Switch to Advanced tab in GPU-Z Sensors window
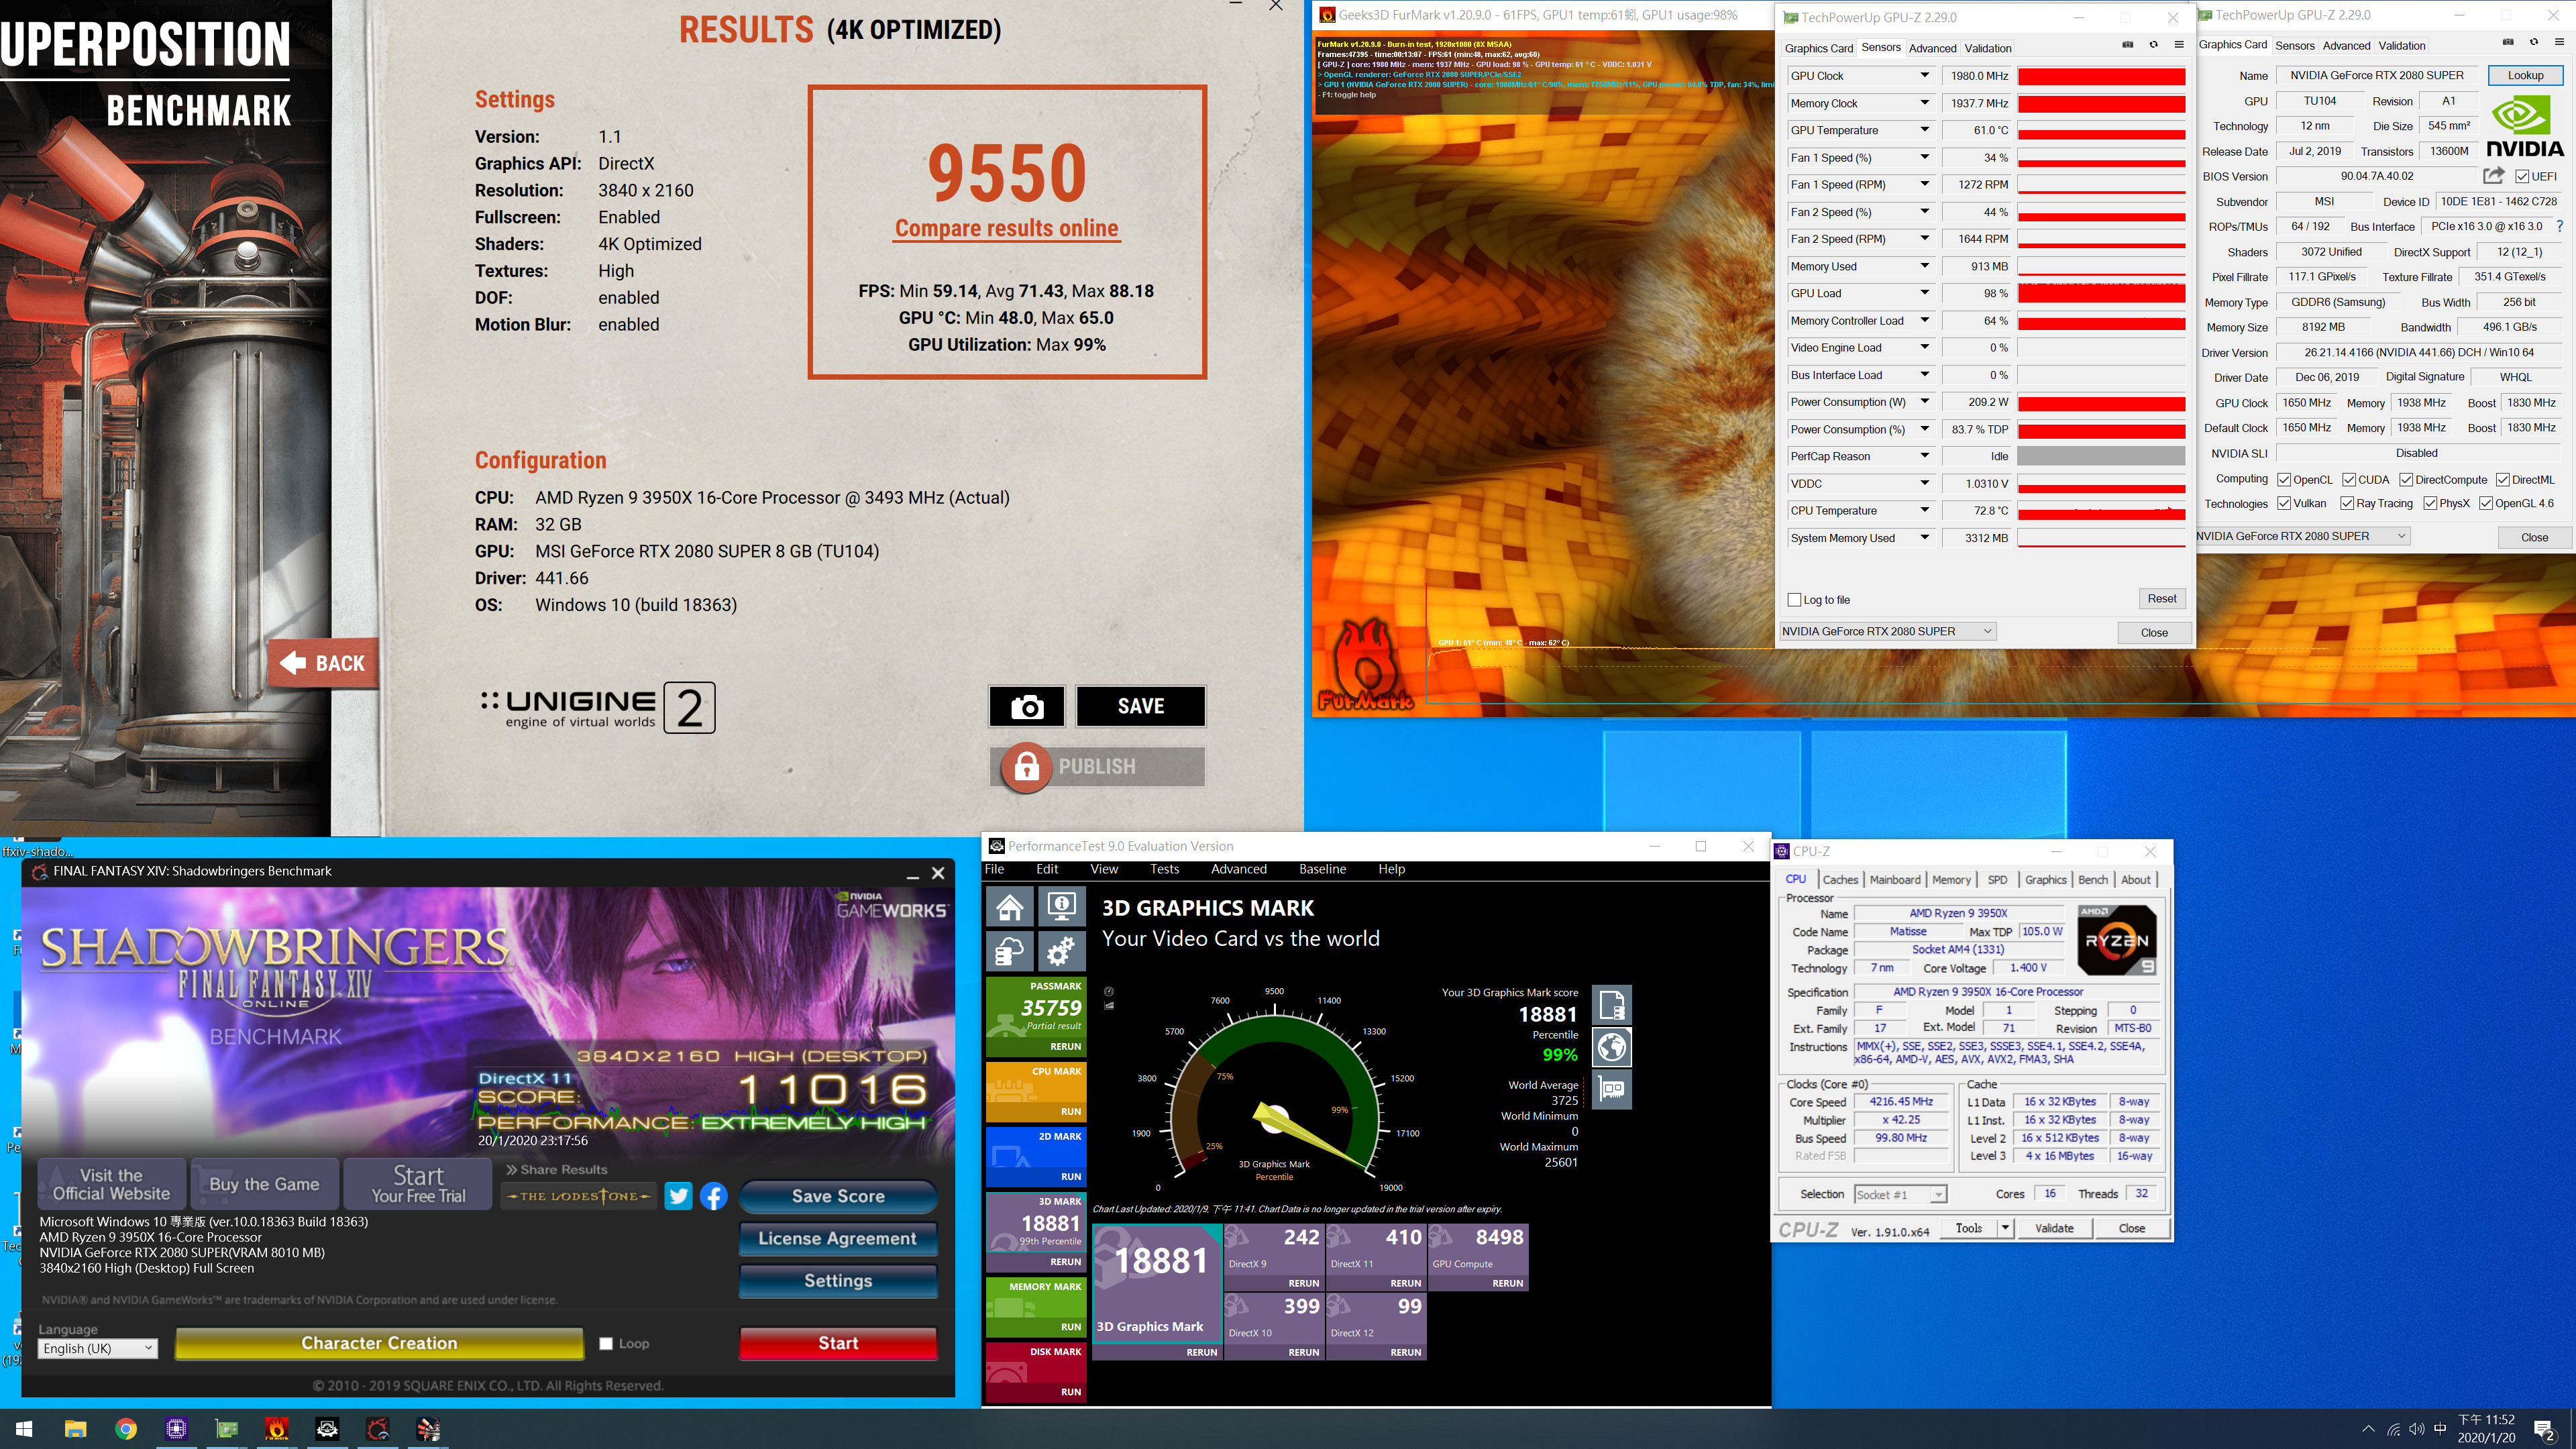Screen dimensions: 2576x1449 pos(1932,48)
